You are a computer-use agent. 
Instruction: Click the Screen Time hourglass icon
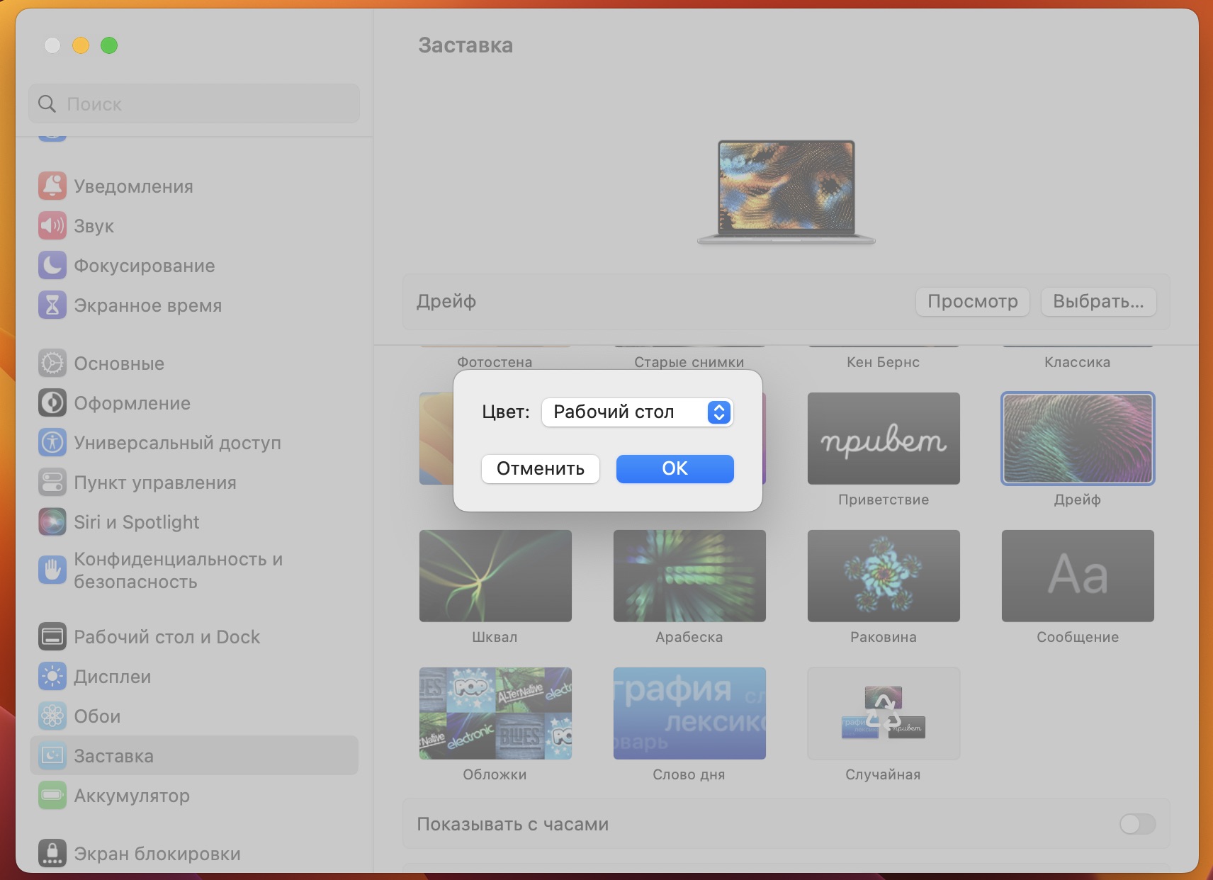(52, 305)
